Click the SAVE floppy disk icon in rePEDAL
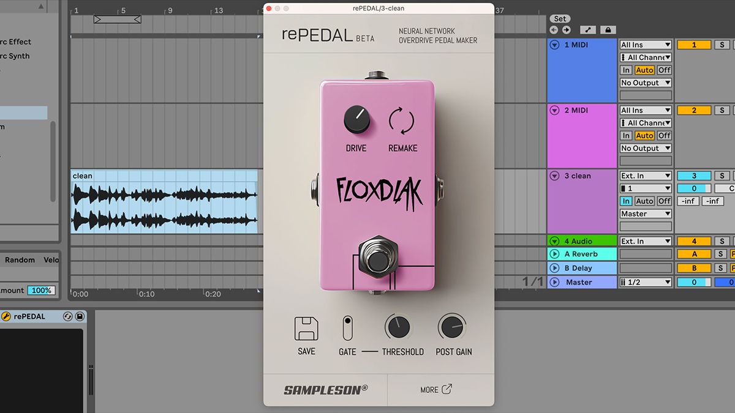 coord(306,329)
